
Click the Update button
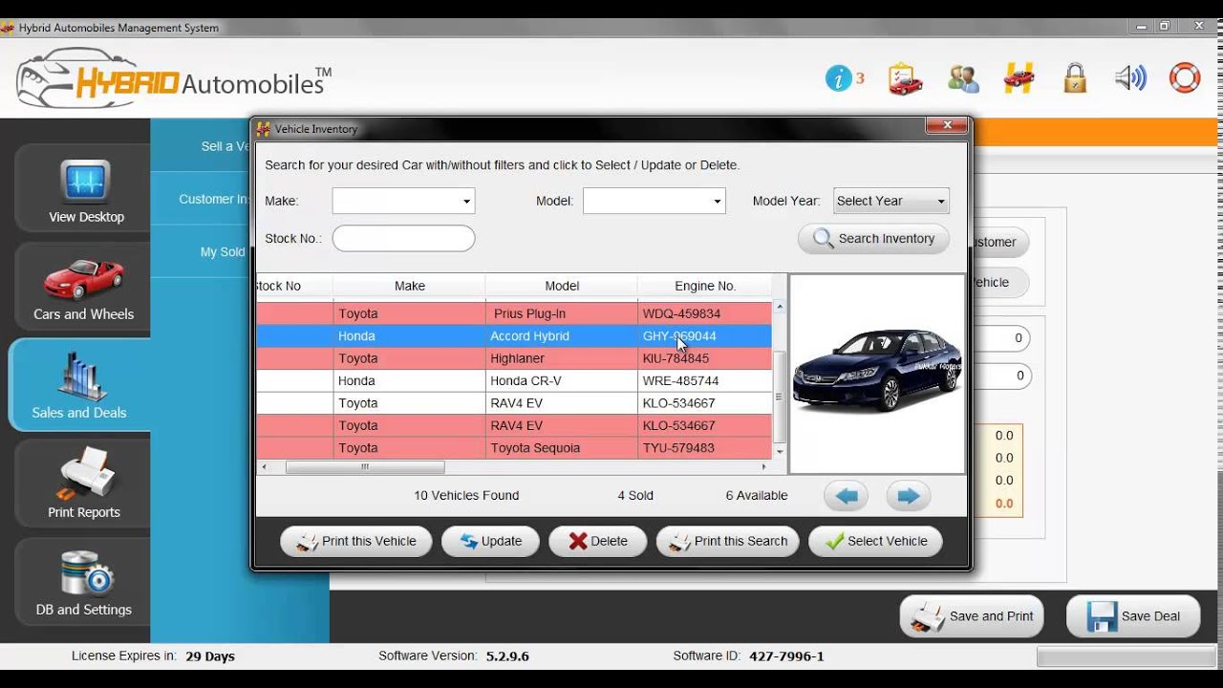(x=490, y=541)
